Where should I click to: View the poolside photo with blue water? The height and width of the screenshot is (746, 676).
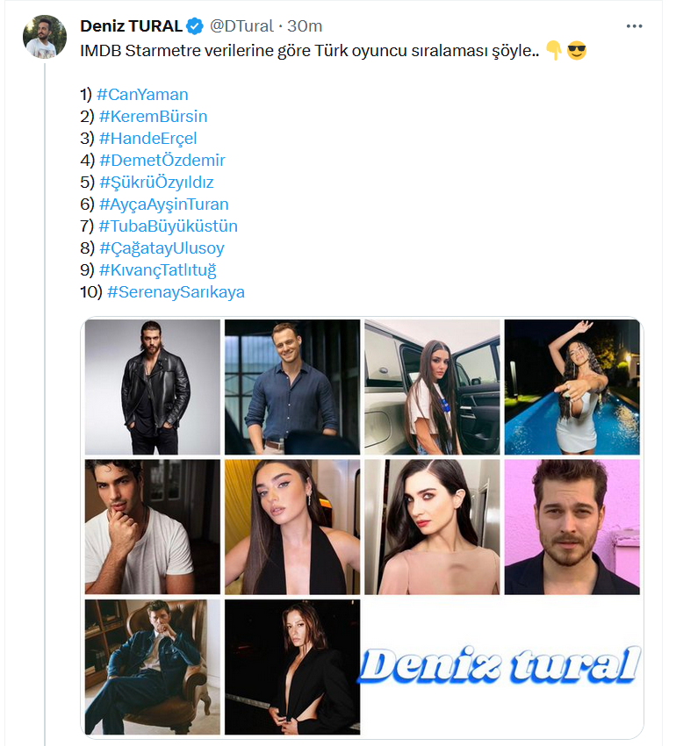point(572,387)
